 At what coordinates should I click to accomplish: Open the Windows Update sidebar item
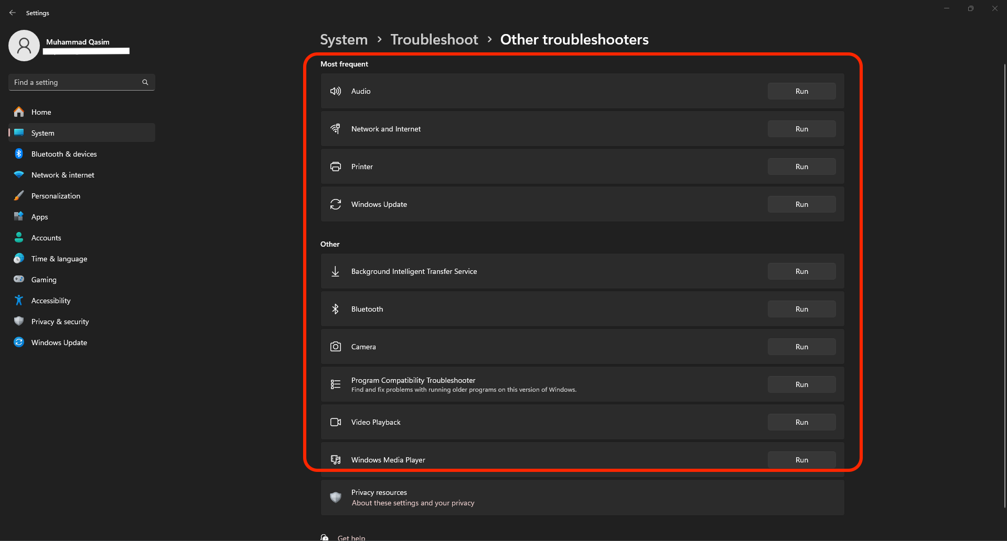pos(59,343)
